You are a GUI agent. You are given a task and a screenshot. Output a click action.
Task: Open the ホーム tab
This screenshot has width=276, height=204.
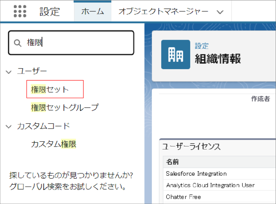[x=93, y=12]
